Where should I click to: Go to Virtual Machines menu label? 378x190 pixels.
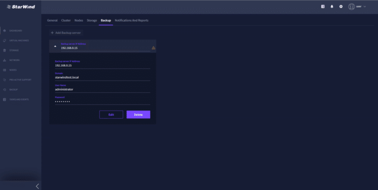point(19,41)
